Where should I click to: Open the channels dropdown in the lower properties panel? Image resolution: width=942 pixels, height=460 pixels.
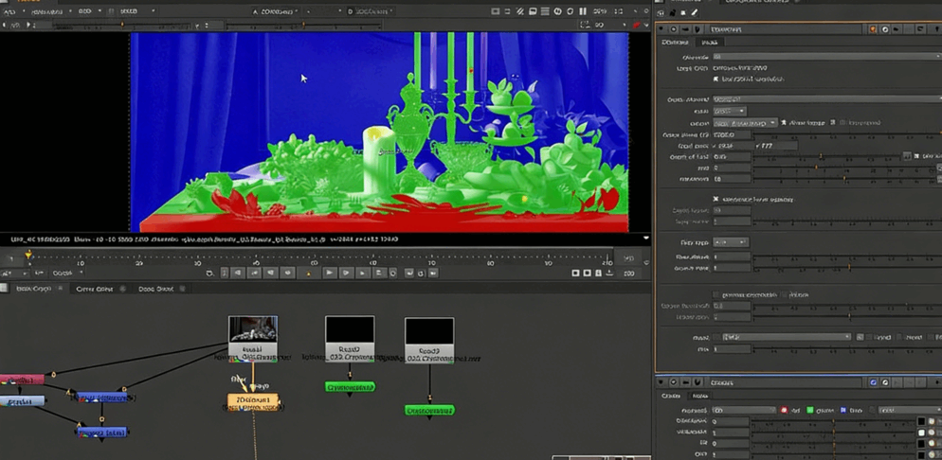pos(744,410)
